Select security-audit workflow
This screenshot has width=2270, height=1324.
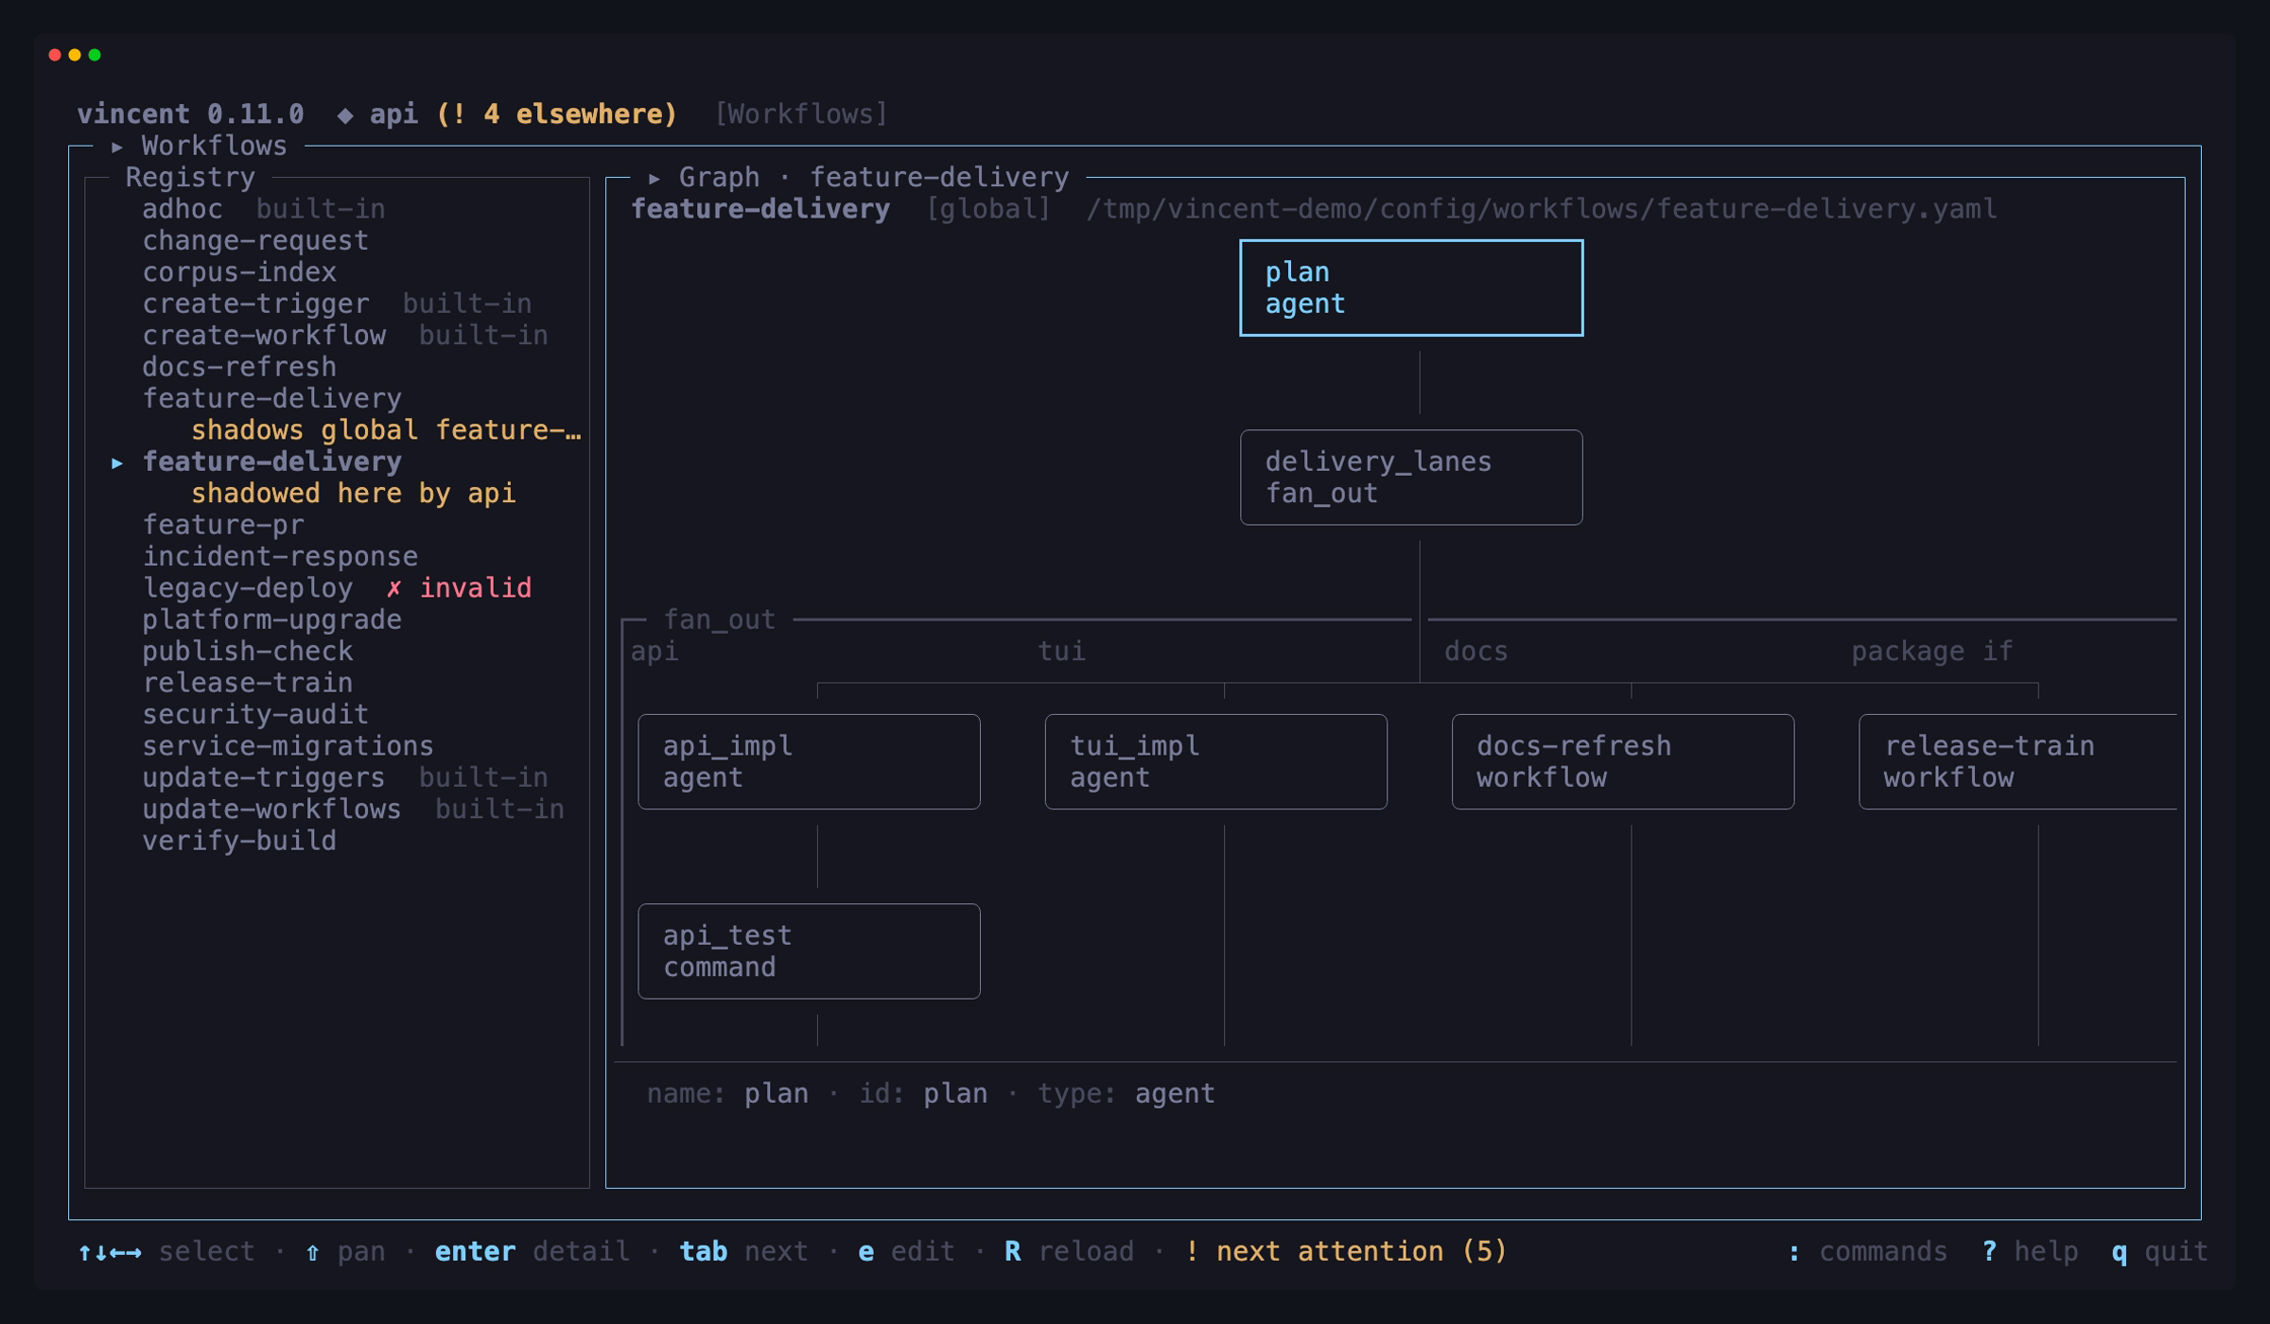pyautogui.click(x=255, y=714)
